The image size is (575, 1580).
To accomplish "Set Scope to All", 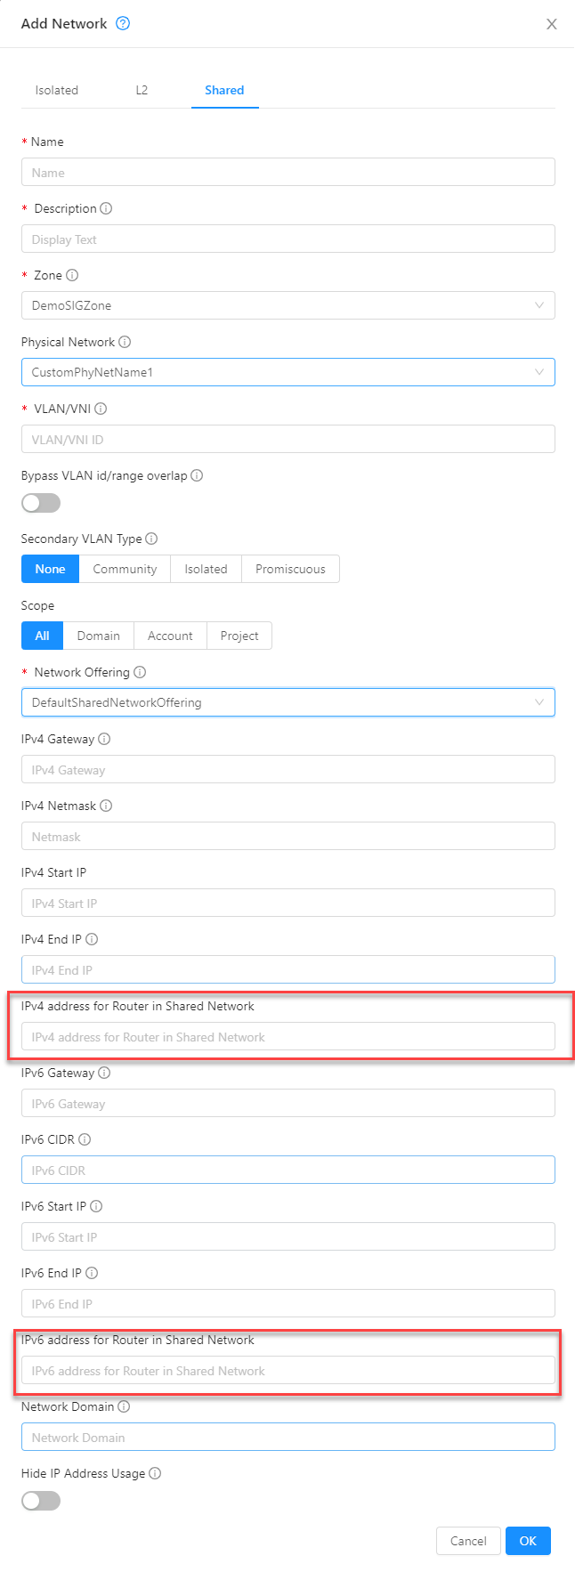I will tap(43, 636).
